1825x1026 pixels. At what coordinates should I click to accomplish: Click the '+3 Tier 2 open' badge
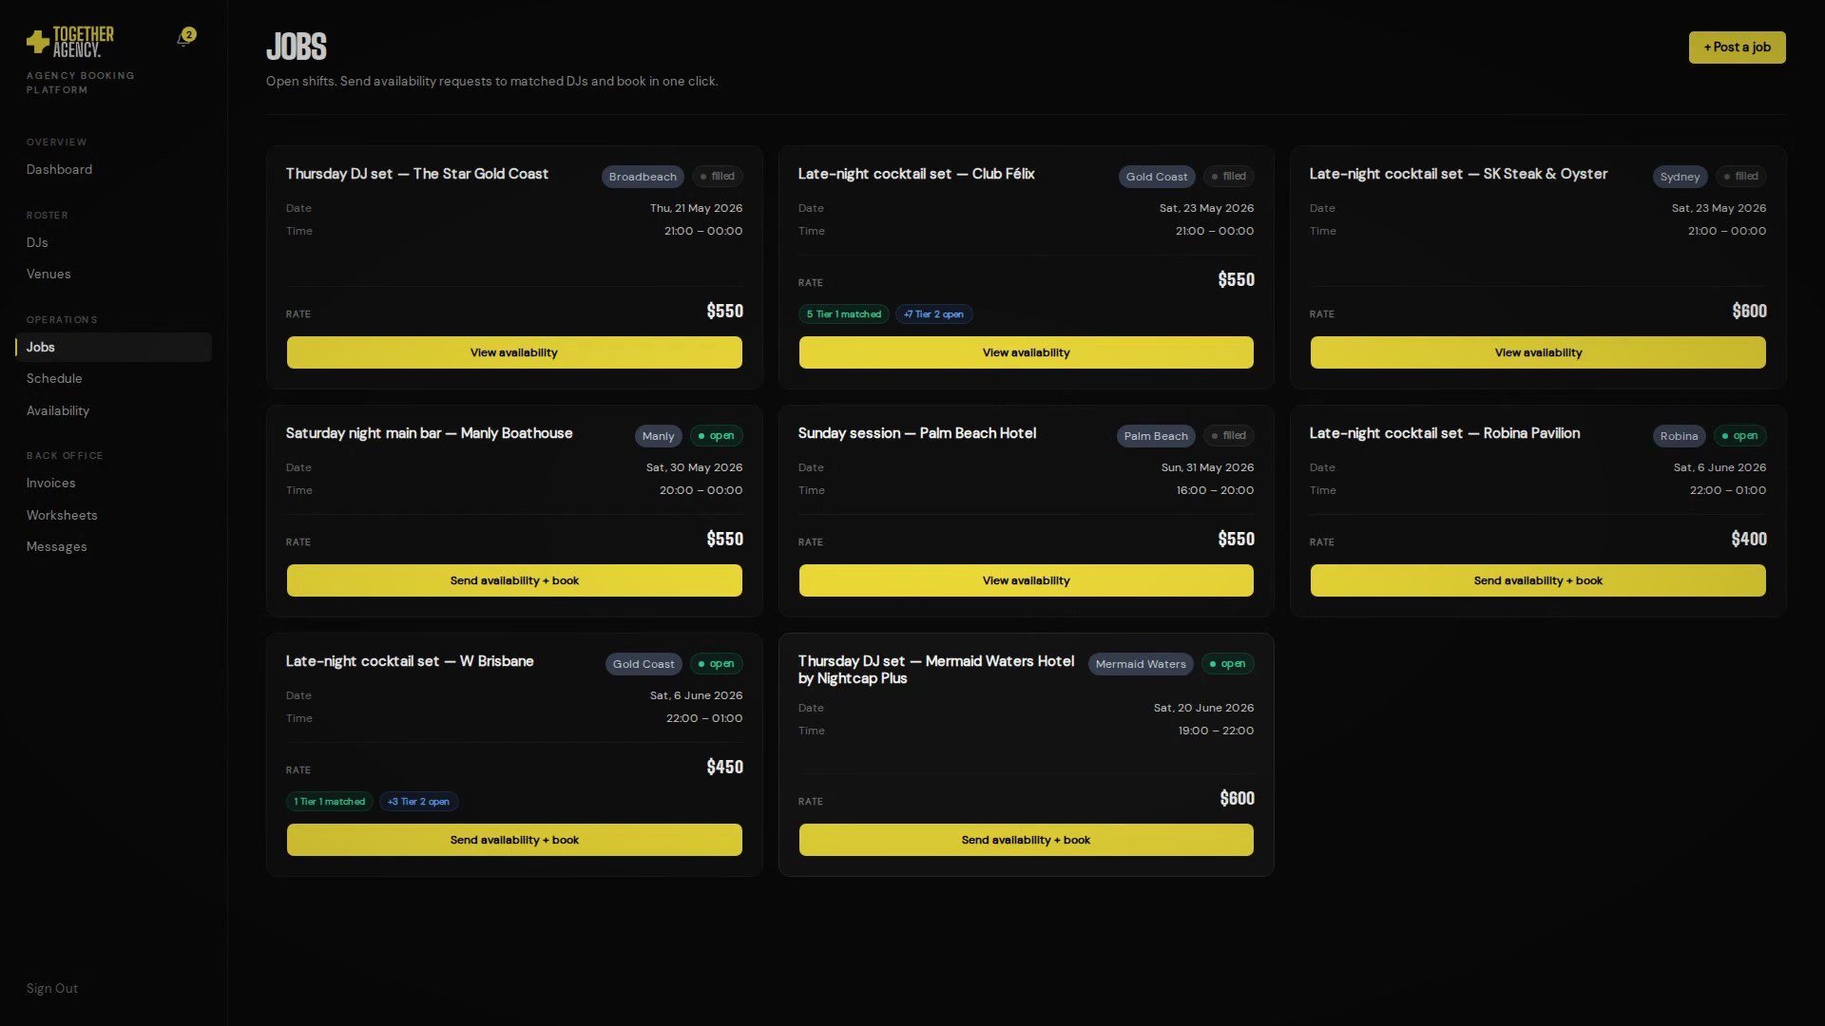418,802
